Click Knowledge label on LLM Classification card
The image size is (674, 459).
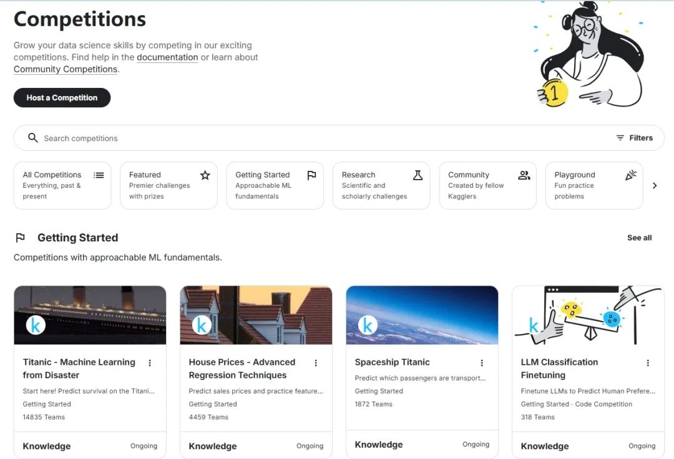tap(545, 446)
